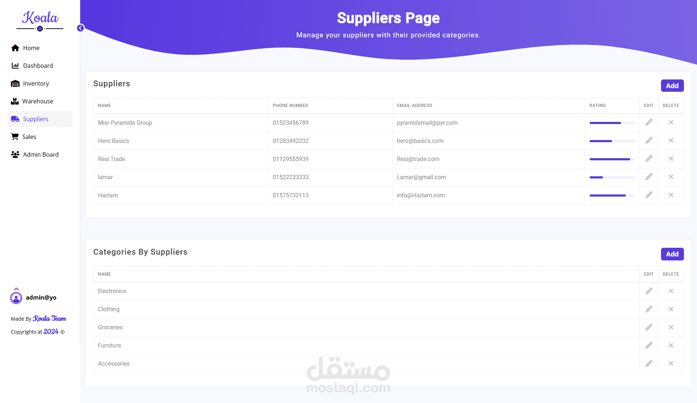
Task: Click the Koala logo at top left
Action: coord(40,18)
